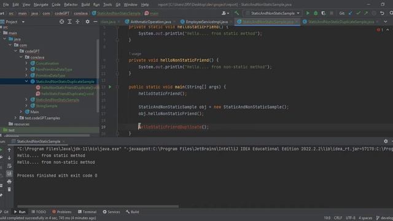Build project with the hammer icon
This screenshot has height=221, width=393.
tap(236, 13)
